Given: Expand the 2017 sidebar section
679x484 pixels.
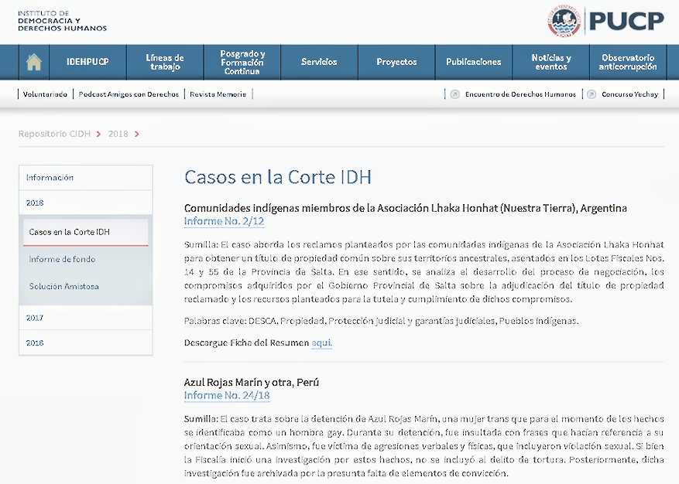Looking at the screenshot, I should coord(35,318).
